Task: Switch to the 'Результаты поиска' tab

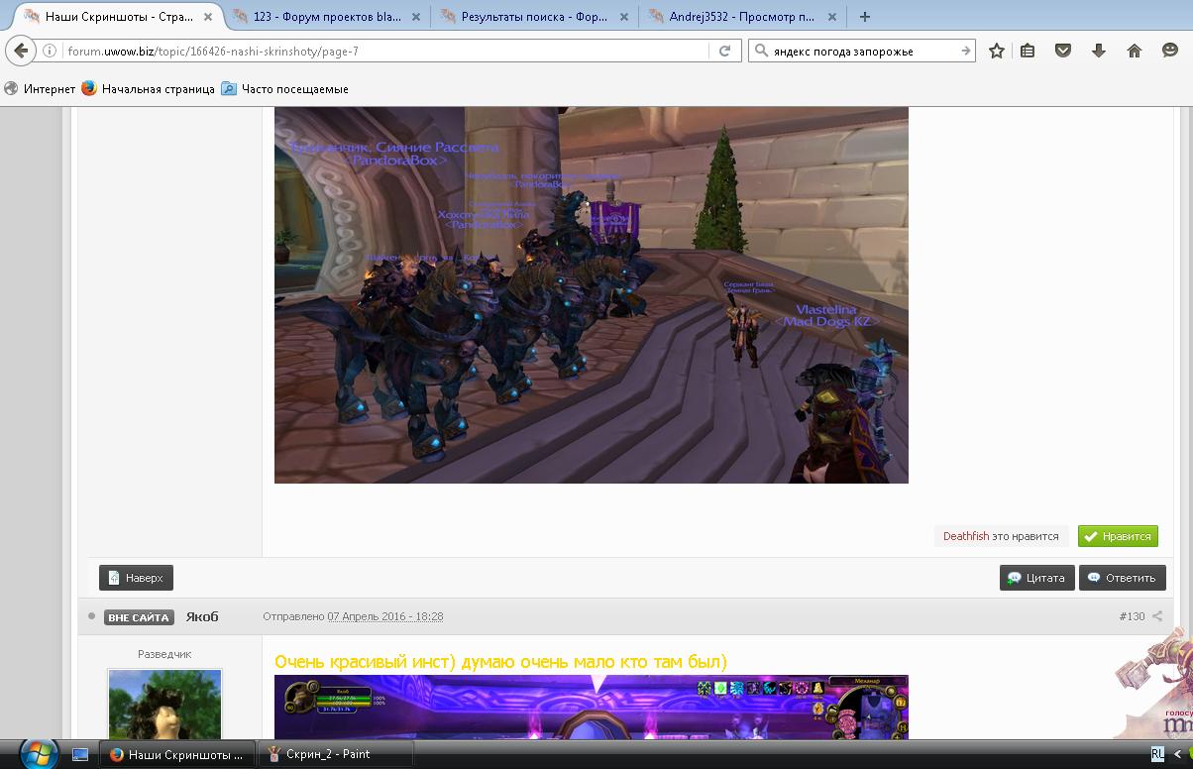Action: (533, 16)
